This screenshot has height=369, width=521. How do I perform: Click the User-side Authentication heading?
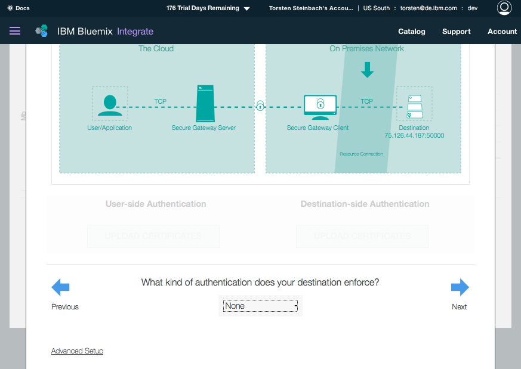[156, 204]
